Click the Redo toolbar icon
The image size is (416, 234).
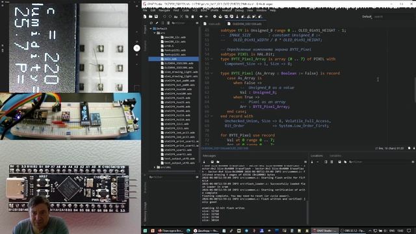(170, 17)
